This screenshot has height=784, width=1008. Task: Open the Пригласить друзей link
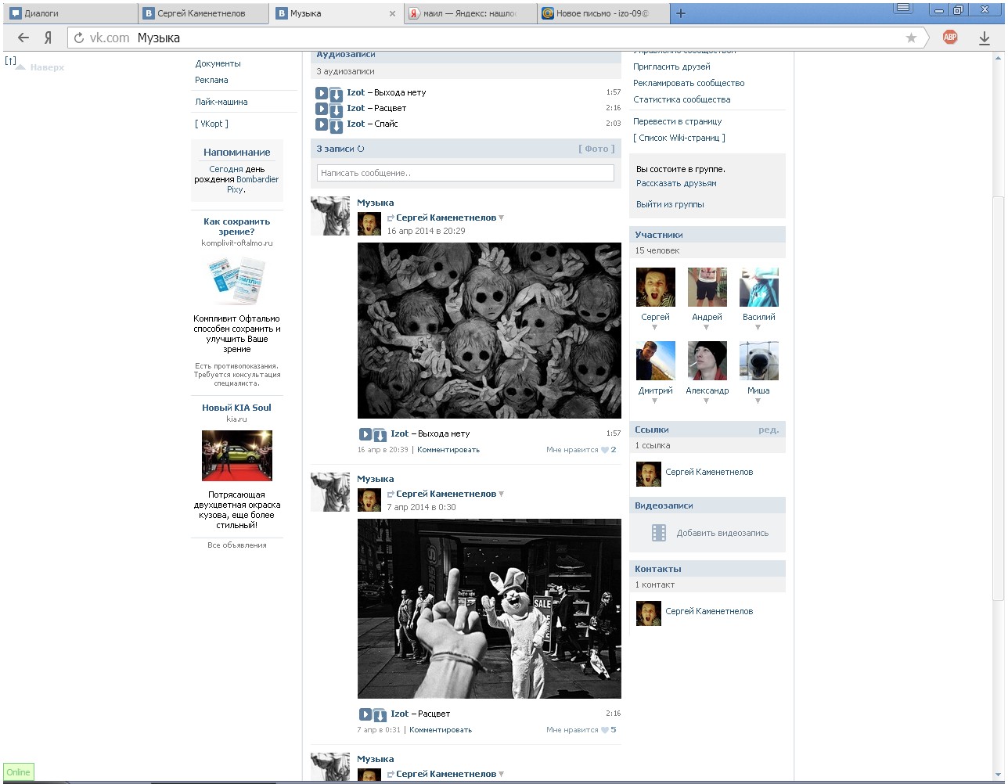[x=671, y=67]
